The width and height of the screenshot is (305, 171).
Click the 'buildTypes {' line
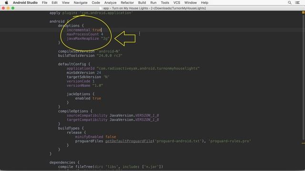coord(71,128)
